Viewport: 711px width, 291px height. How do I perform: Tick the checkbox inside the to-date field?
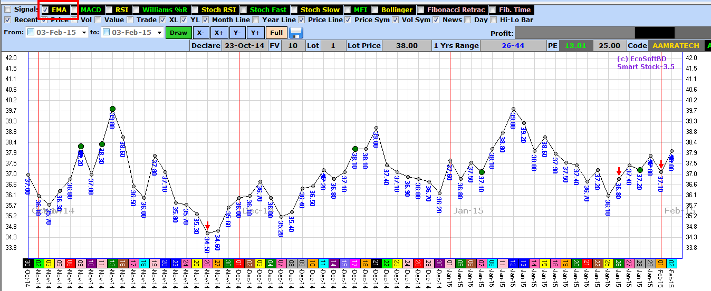[106, 32]
